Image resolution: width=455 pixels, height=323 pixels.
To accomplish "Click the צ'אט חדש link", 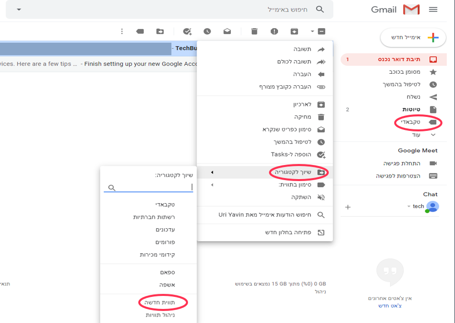I will tap(390, 306).
